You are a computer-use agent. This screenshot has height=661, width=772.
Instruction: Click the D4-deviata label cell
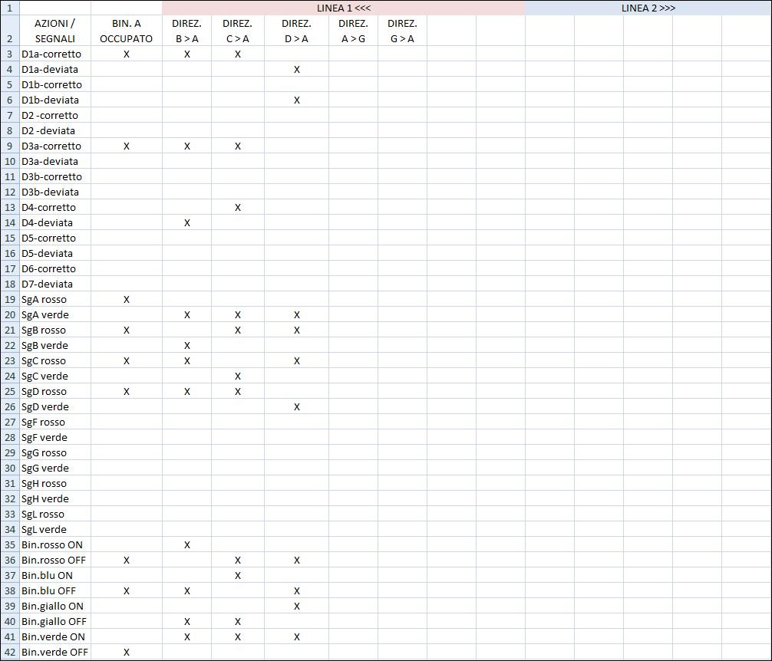click(54, 223)
